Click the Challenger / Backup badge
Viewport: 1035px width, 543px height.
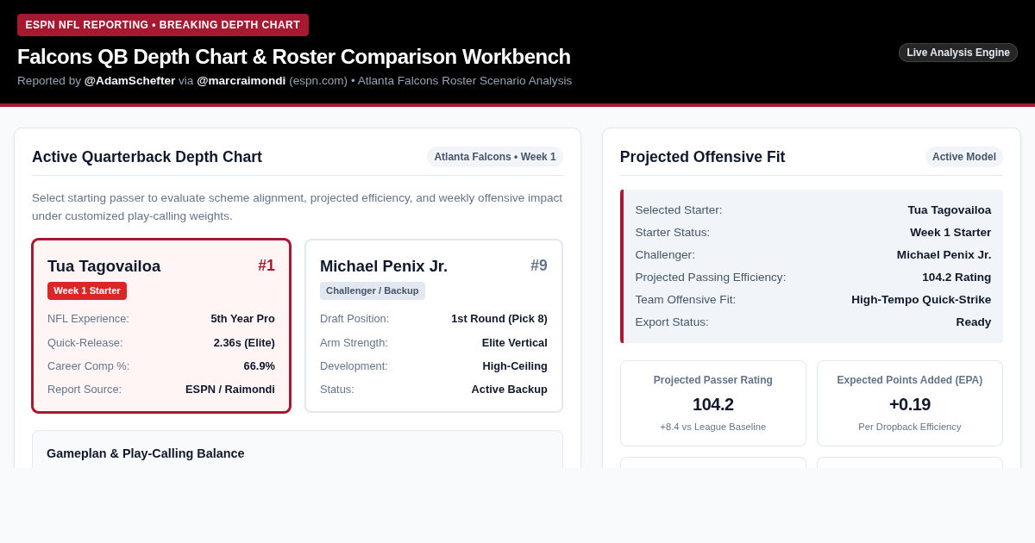pos(373,290)
